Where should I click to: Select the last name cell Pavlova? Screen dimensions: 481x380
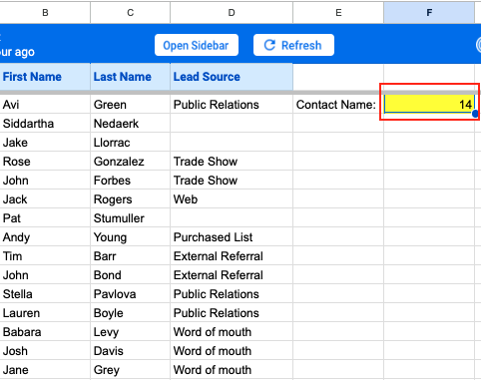130,294
